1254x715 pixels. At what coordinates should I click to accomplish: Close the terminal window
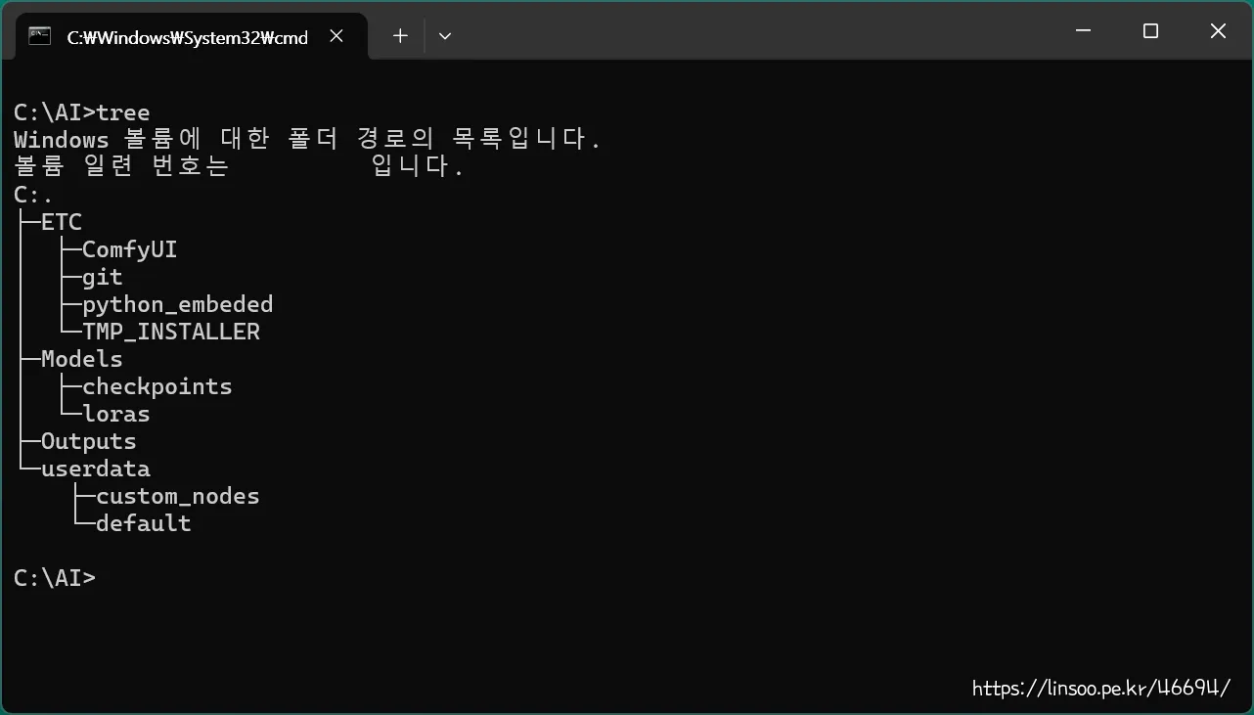click(1218, 31)
